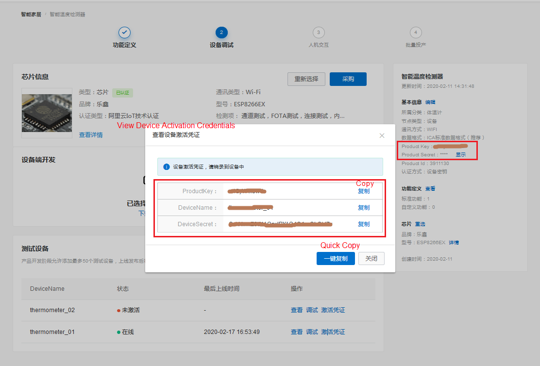This screenshot has width=540, height=366.
Task: Click the 2020-02-17 16:53:49 timestamp
Action: pyautogui.click(x=232, y=332)
